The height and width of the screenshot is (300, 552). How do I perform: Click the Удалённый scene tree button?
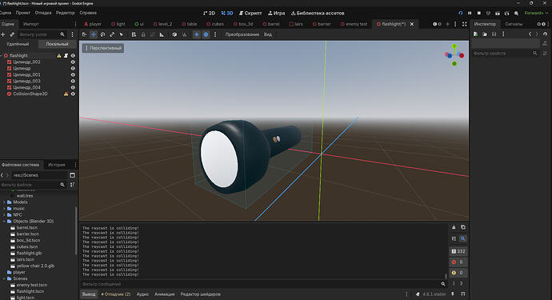pos(18,44)
